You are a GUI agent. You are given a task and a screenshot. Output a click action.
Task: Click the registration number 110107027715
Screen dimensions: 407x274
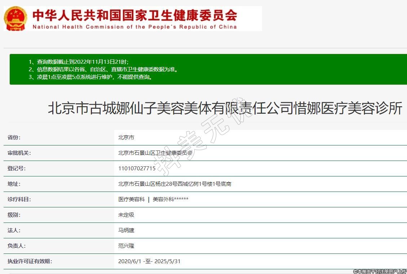137,169
